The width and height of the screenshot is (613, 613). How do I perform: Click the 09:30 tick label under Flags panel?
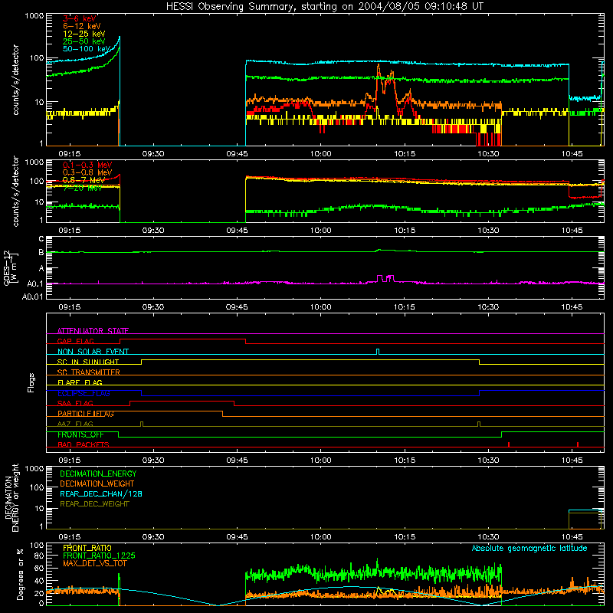point(153,461)
